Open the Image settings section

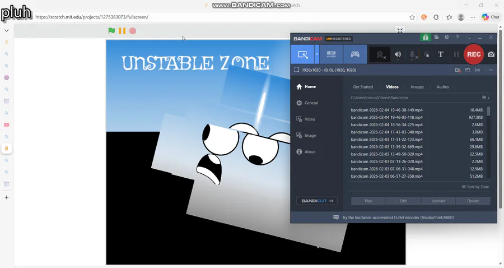click(306, 136)
